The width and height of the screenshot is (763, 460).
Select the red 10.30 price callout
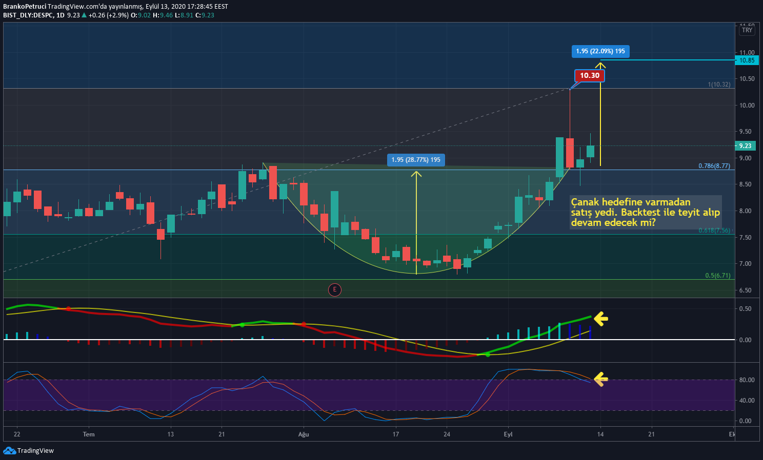pos(590,76)
